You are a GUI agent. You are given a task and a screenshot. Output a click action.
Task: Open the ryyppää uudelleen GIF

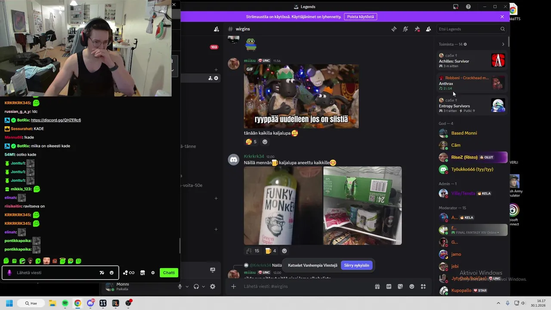(x=301, y=96)
